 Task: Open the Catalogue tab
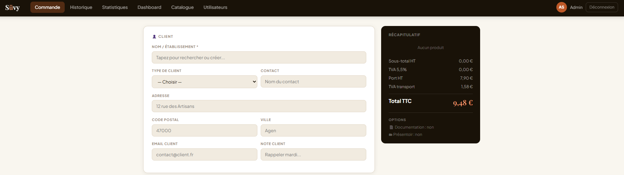(182, 7)
